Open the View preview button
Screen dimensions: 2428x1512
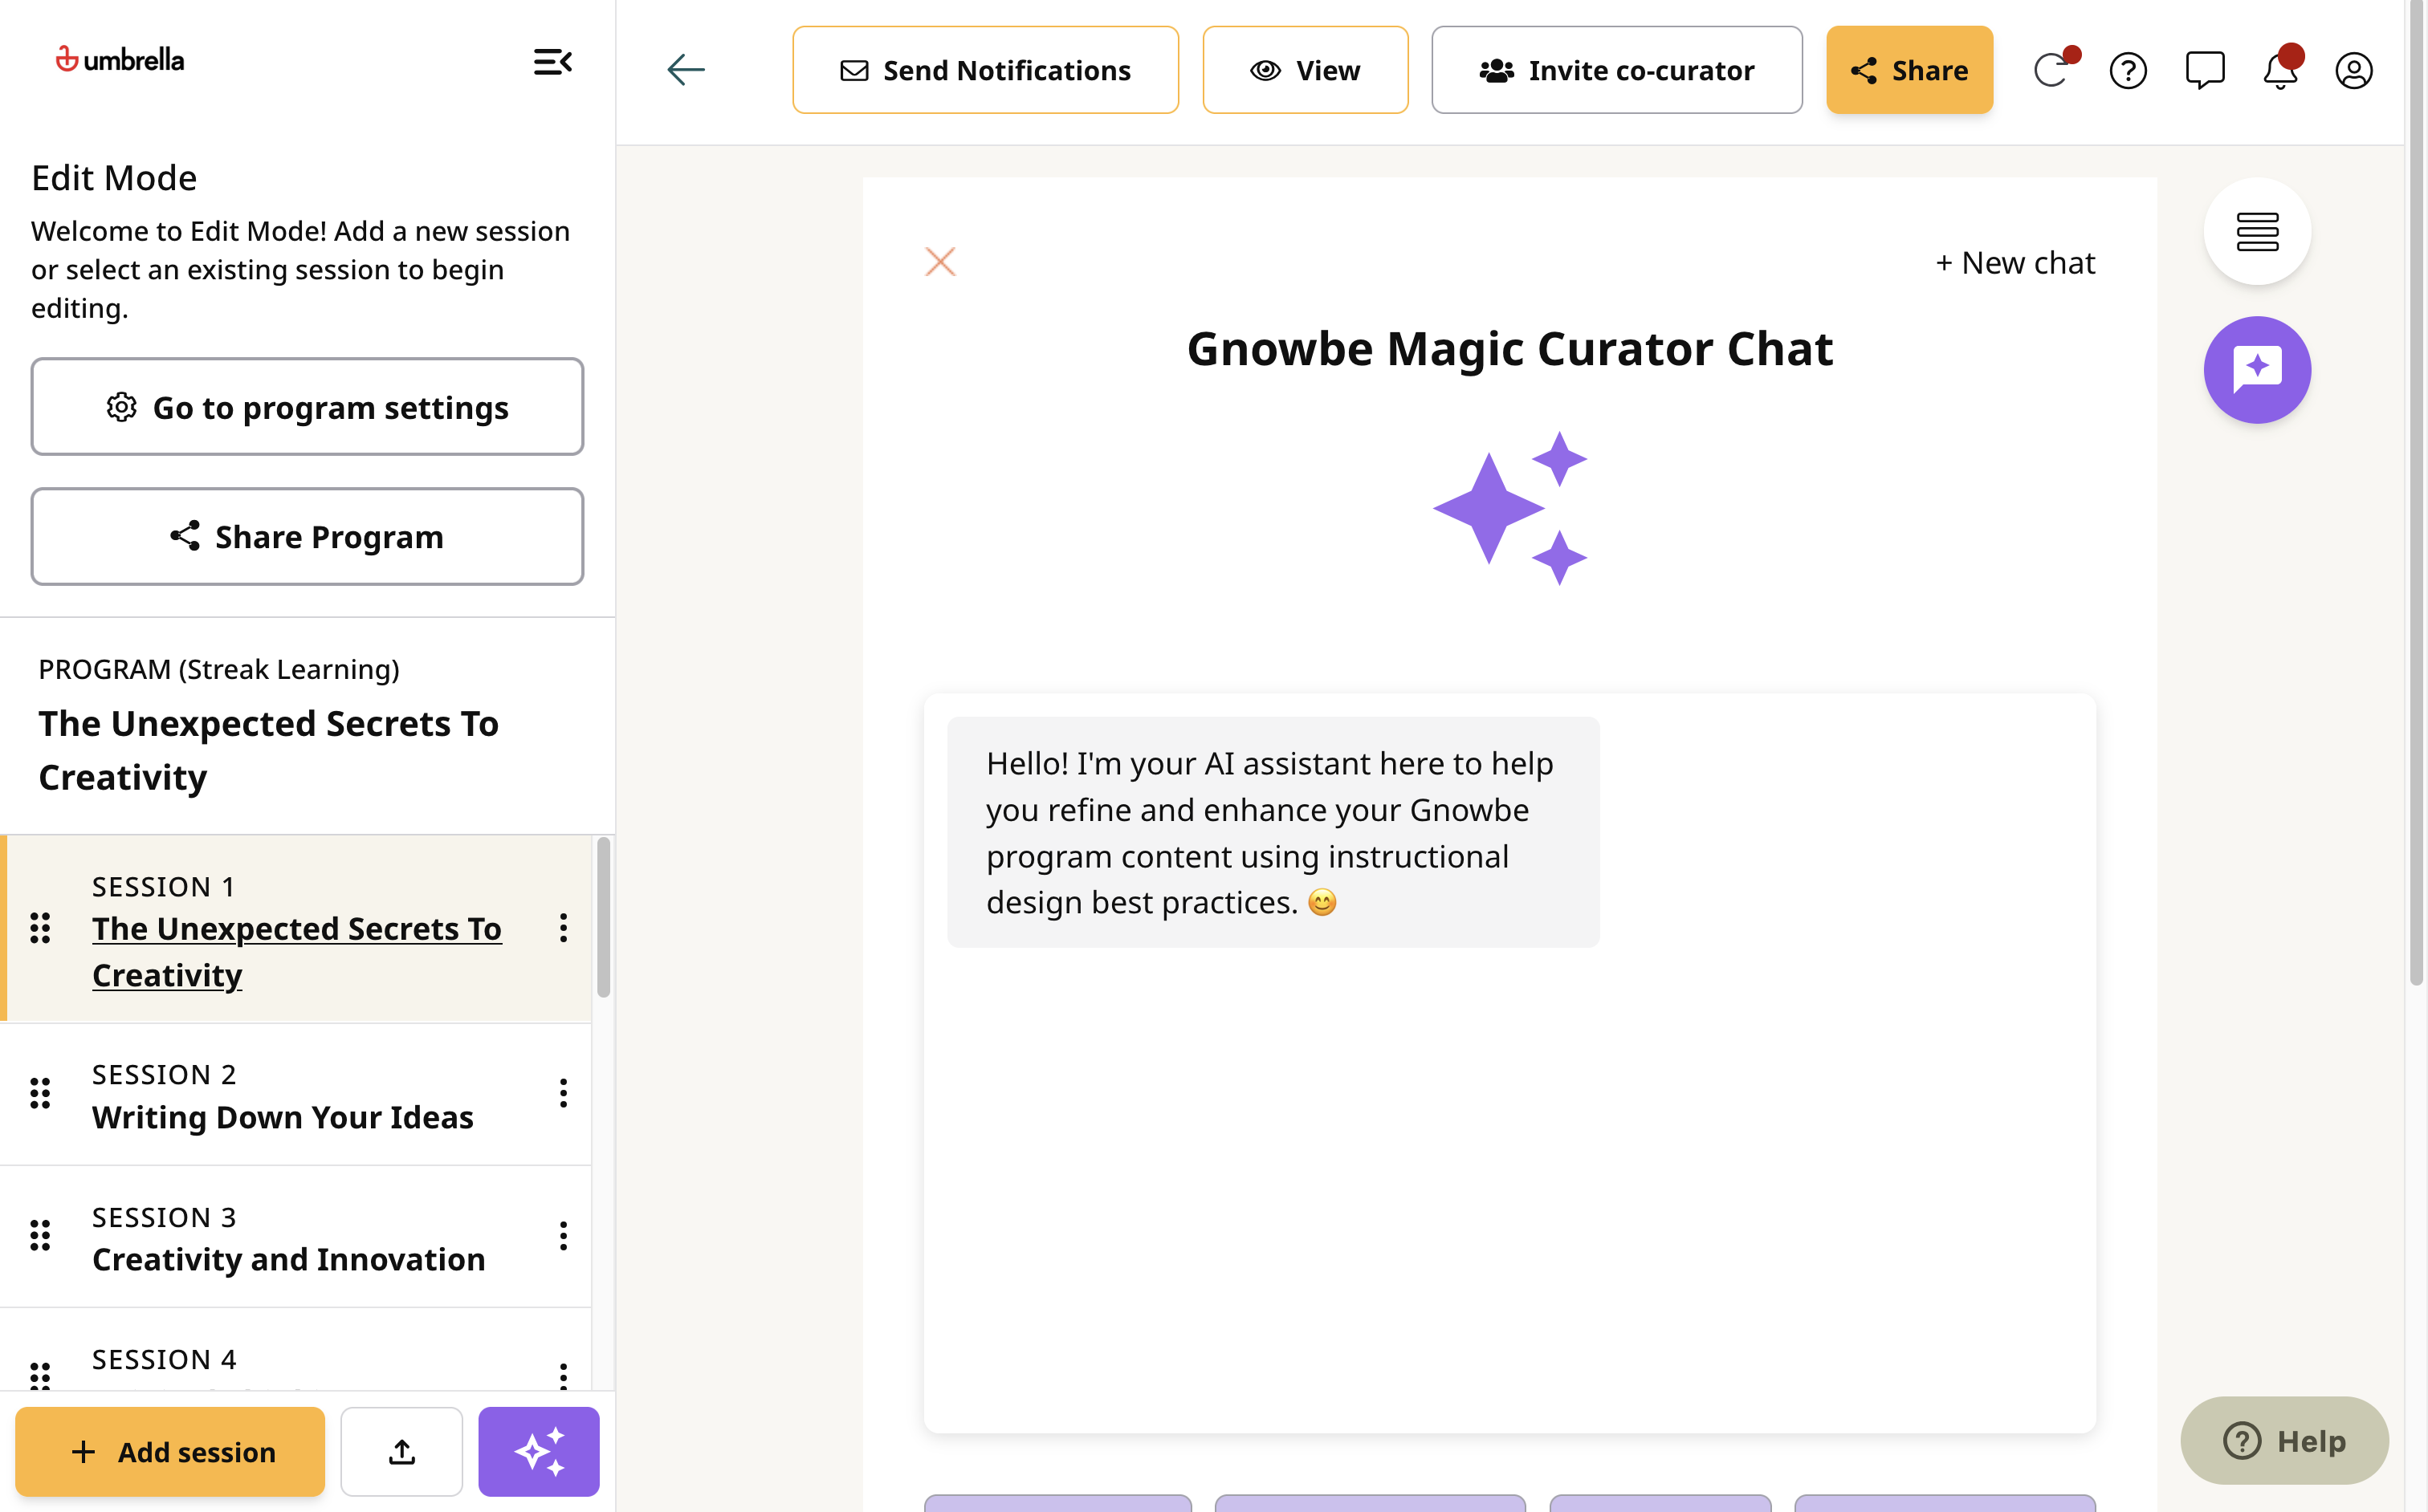[x=1305, y=70]
